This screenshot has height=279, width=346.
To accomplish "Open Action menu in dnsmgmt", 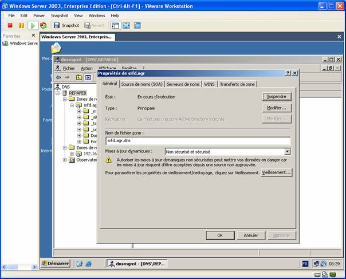I will coord(86,68).
